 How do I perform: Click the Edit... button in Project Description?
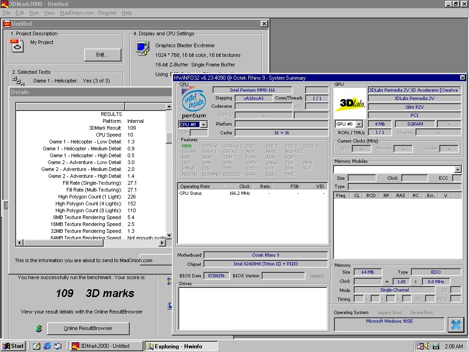tap(103, 55)
